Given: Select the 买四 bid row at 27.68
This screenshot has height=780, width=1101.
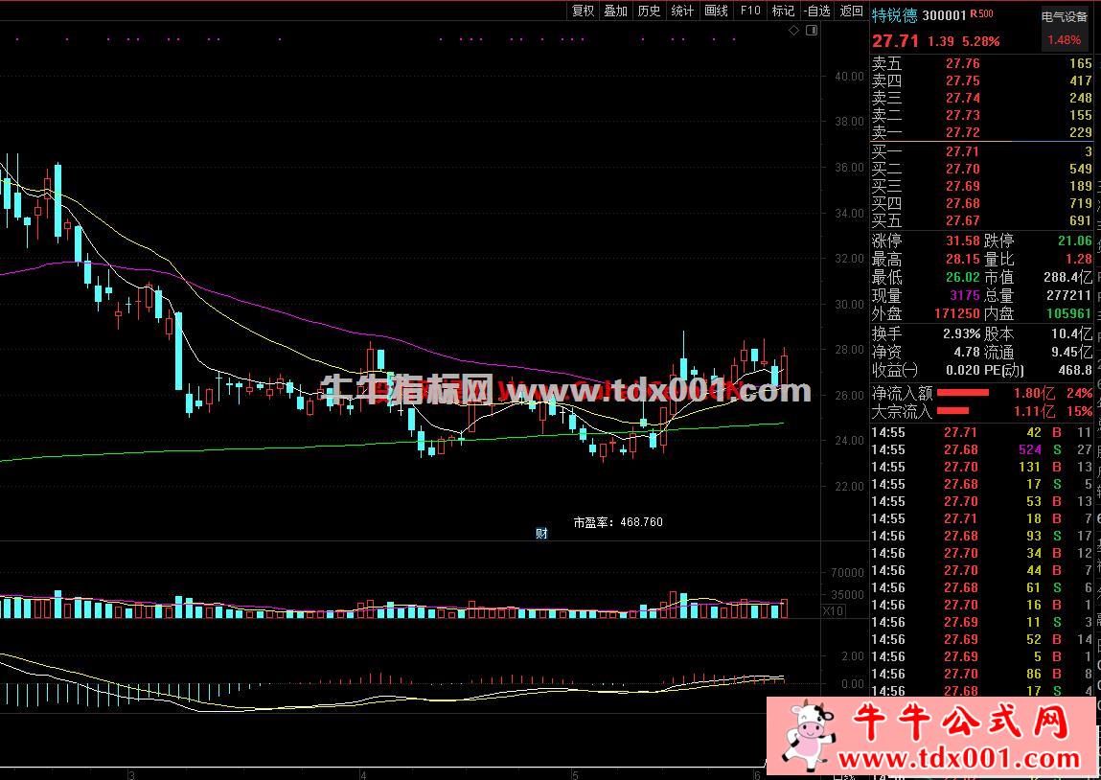Looking at the screenshot, I should pyautogui.click(x=981, y=203).
